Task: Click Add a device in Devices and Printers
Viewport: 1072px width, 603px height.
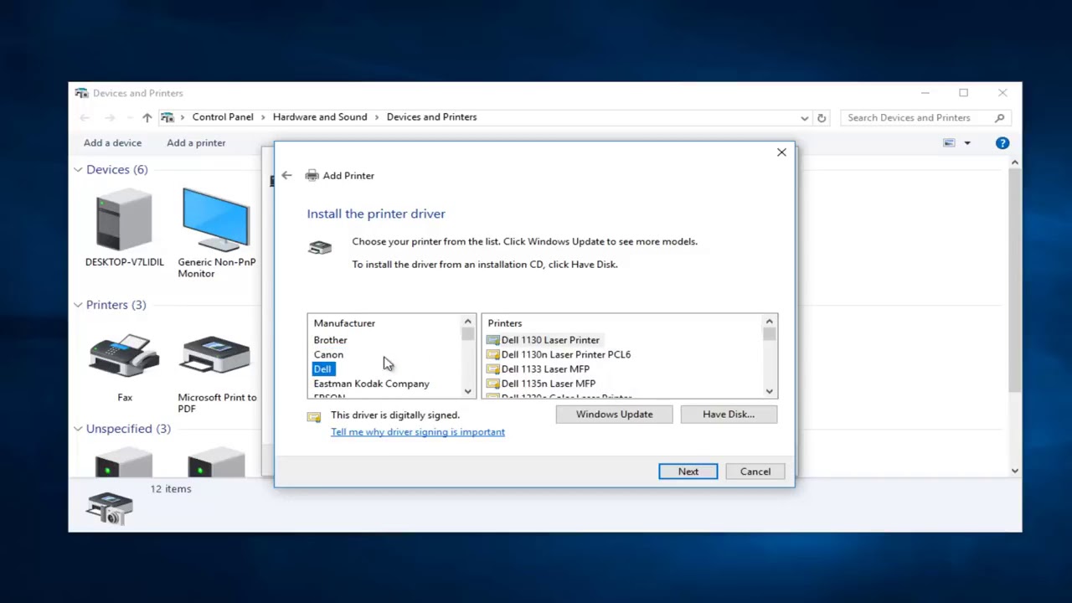Action: click(x=112, y=143)
